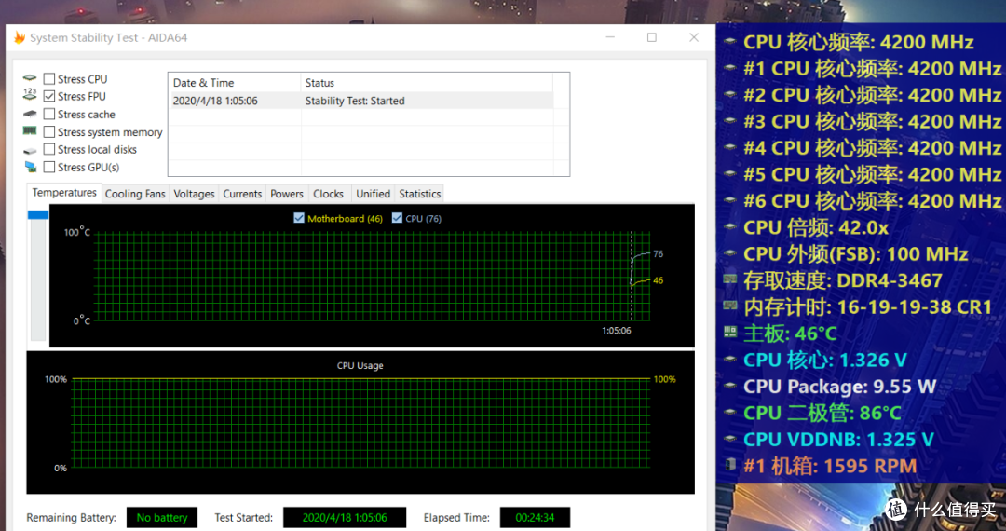This screenshot has height=531, width=1006.
Task: Click the case fan icon beside #1 机箱
Action: [x=729, y=465]
